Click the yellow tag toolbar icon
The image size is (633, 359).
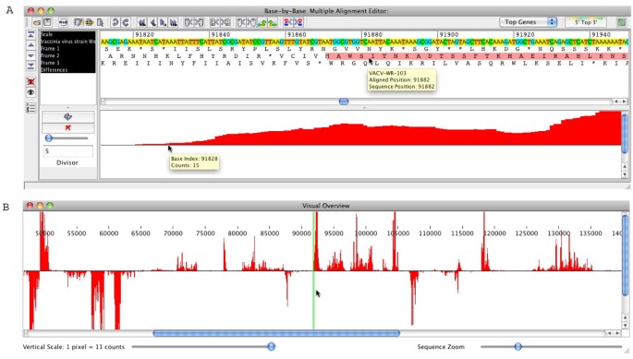click(x=89, y=22)
